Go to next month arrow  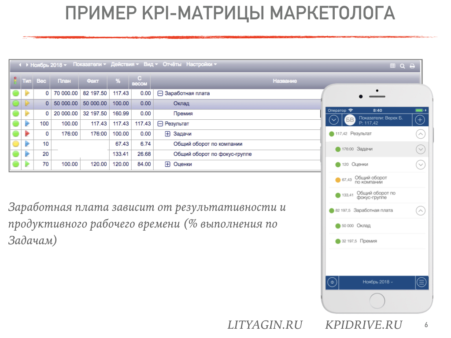27,65
